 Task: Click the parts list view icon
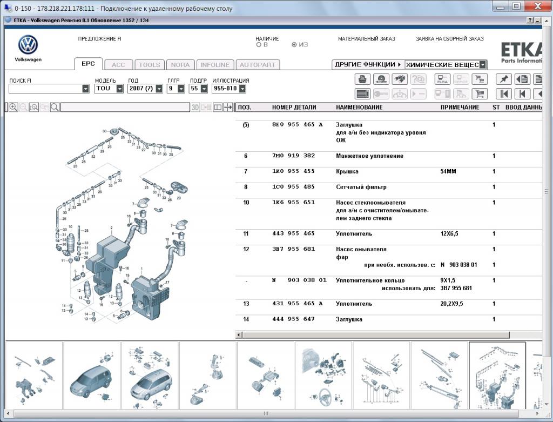click(362, 94)
